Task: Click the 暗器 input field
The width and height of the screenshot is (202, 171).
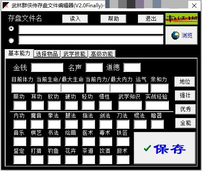Action: pos(157,124)
